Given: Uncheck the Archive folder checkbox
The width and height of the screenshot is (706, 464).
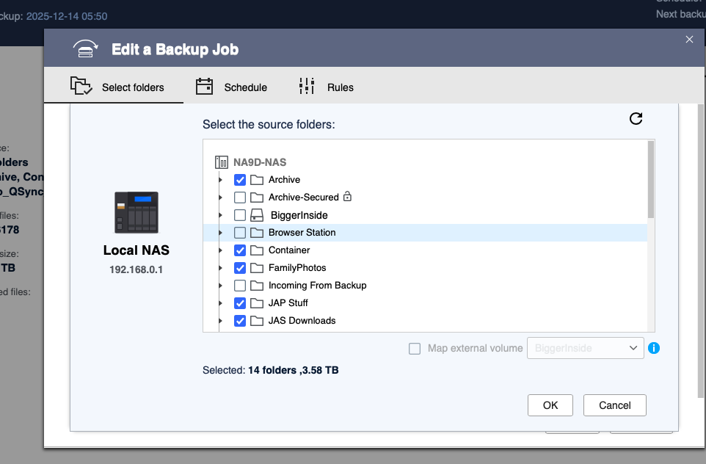Looking at the screenshot, I should tap(240, 180).
